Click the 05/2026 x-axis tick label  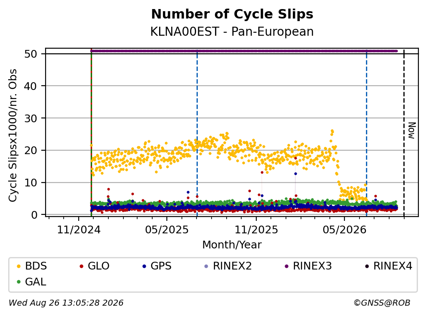coord(344,230)
